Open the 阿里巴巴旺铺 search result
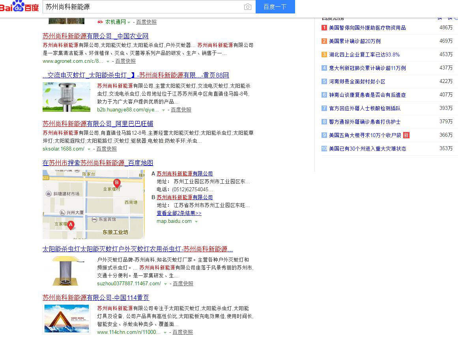The height and width of the screenshot is (341, 458). point(98,124)
